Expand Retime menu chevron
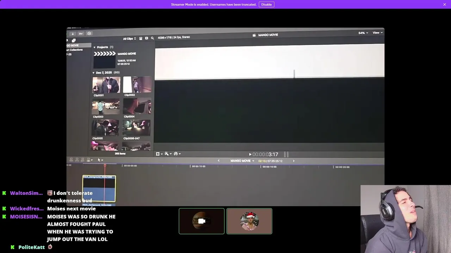The height and width of the screenshot is (253, 451). (x=180, y=154)
